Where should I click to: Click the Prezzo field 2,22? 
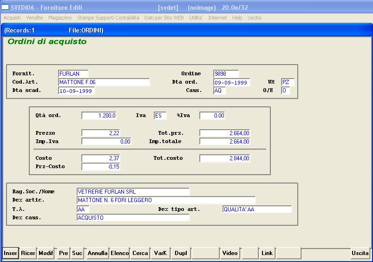click(x=101, y=133)
